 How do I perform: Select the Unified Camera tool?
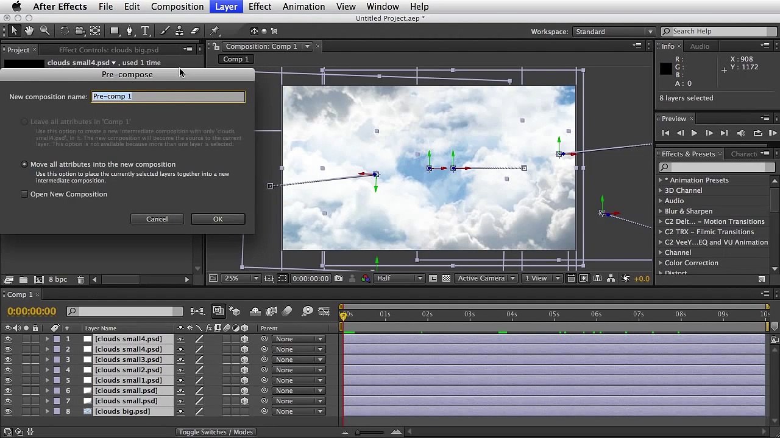(x=80, y=31)
